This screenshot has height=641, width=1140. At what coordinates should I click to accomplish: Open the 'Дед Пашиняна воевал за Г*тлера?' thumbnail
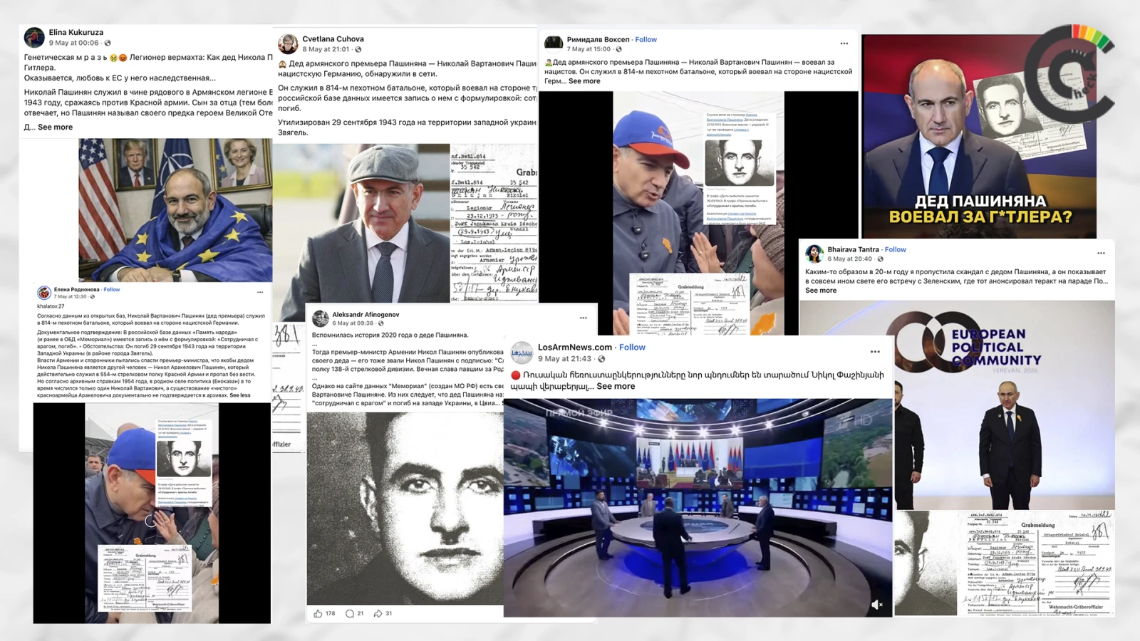click(x=979, y=135)
